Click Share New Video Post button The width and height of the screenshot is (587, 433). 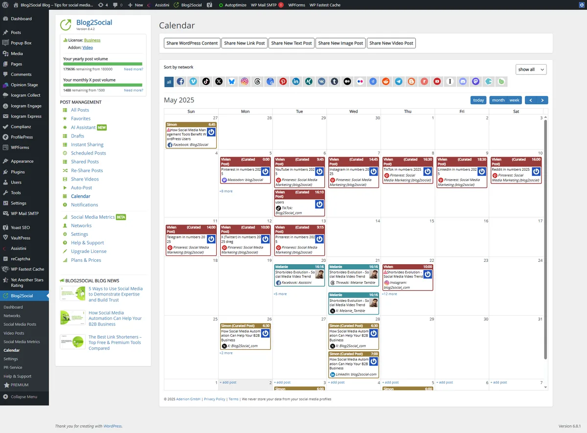[x=391, y=43]
